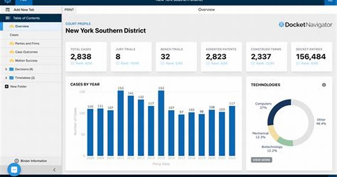Click the COURT PROFILE label
Screen dimensions: 337x177
tap(78, 24)
